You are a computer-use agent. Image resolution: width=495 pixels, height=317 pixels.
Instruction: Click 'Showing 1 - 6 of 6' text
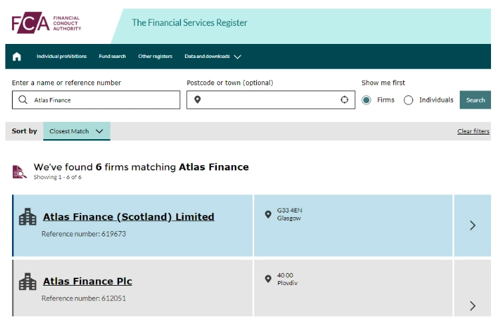click(x=57, y=177)
